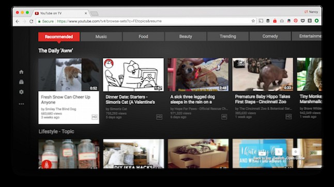Switch to the Music tab
Screen dimensions: 334x187
[x=101, y=36]
